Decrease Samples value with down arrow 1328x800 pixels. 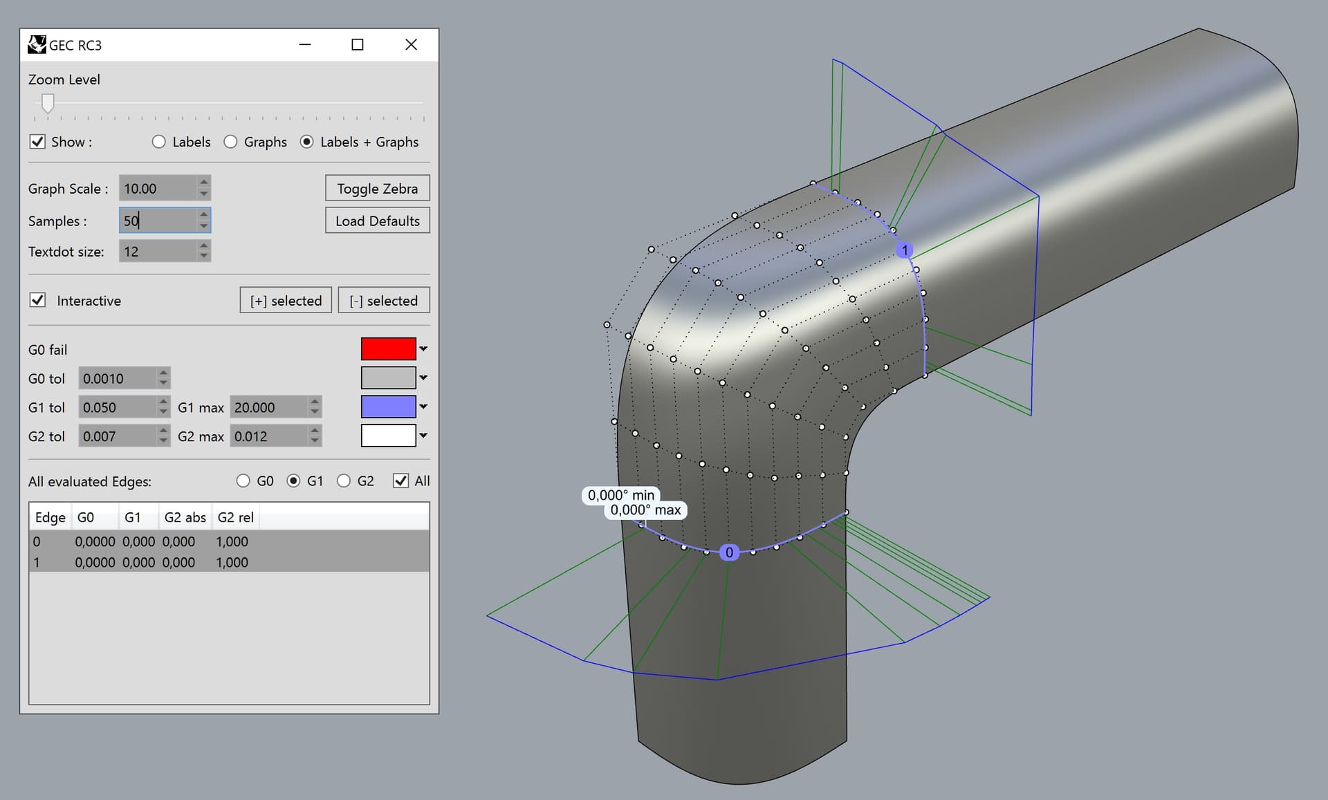203,226
